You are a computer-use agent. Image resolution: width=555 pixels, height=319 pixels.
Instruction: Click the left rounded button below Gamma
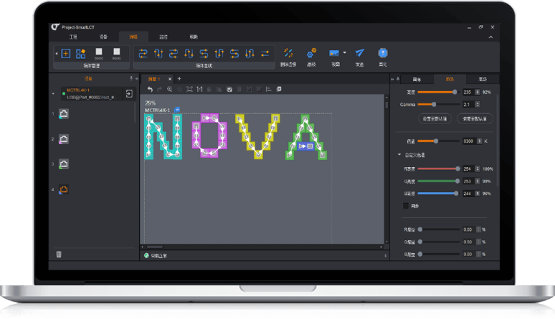tap(435, 119)
